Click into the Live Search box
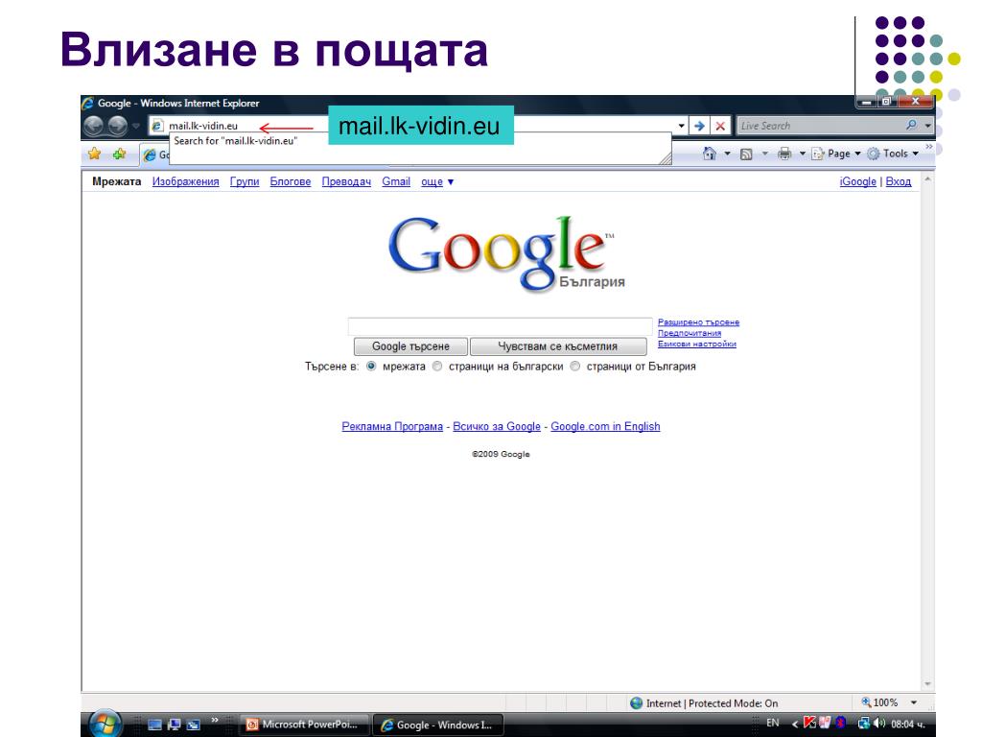 821,126
